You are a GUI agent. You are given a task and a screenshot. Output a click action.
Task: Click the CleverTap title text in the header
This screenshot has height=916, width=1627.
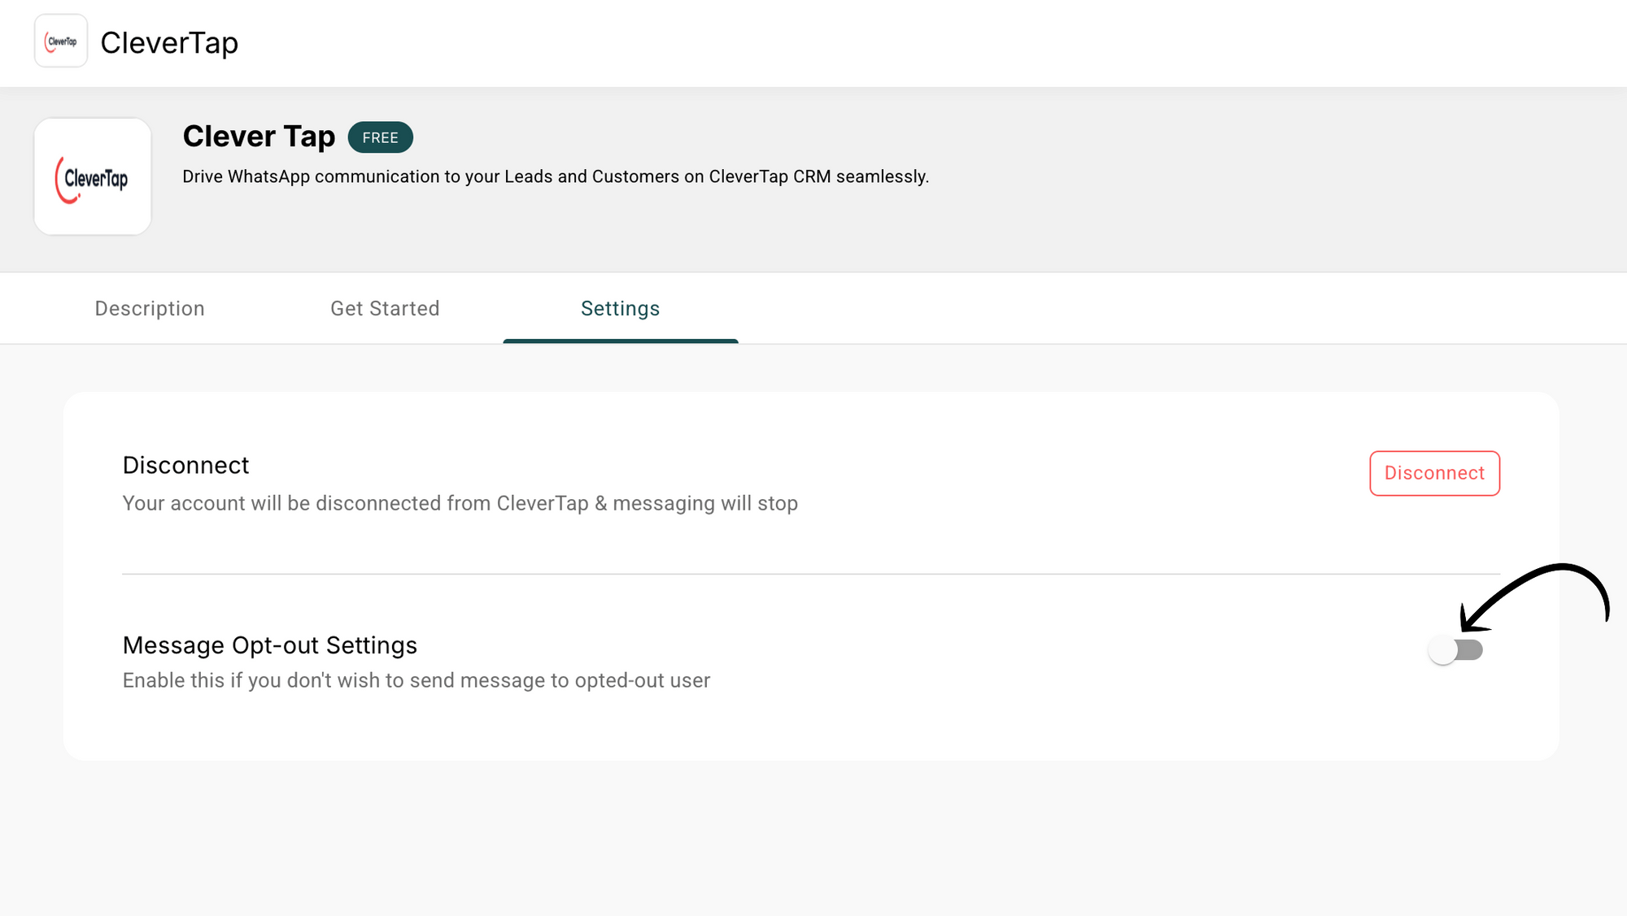tap(169, 42)
